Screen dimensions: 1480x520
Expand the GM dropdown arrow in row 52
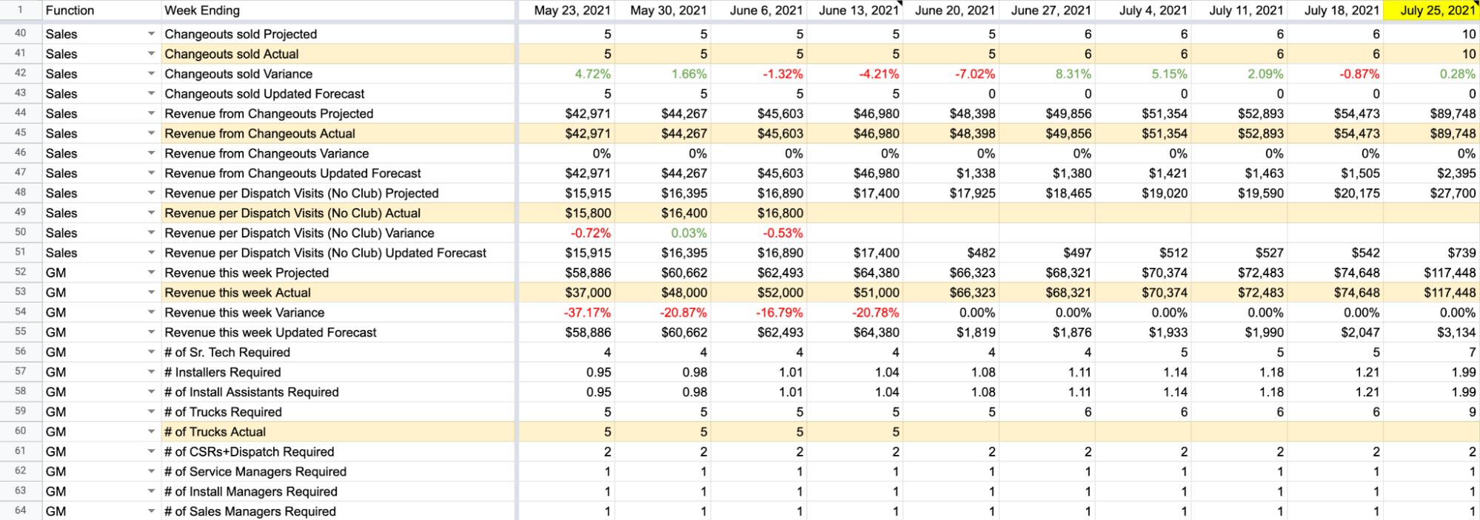pyautogui.click(x=151, y=273)
